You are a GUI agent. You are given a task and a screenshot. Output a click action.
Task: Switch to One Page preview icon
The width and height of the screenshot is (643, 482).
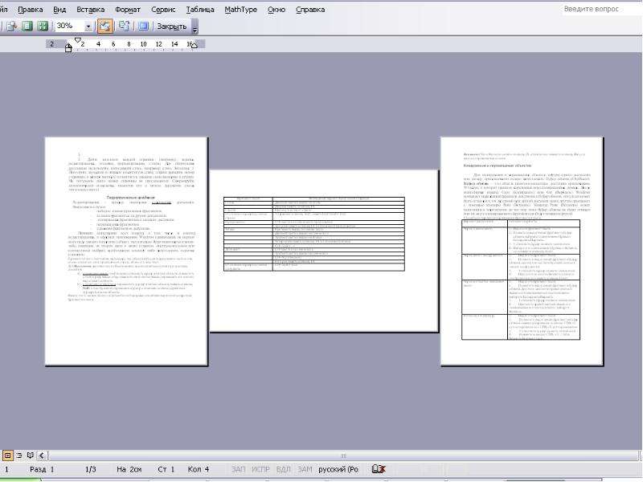tap(27, 27)
